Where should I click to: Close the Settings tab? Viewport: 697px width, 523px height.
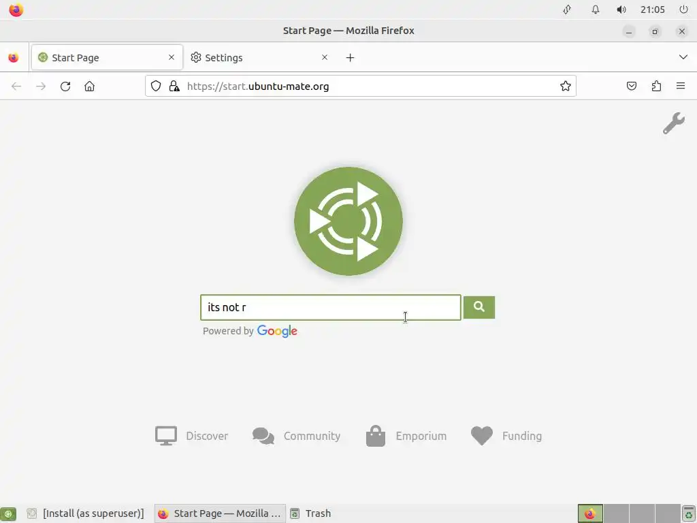click(325, 57)
